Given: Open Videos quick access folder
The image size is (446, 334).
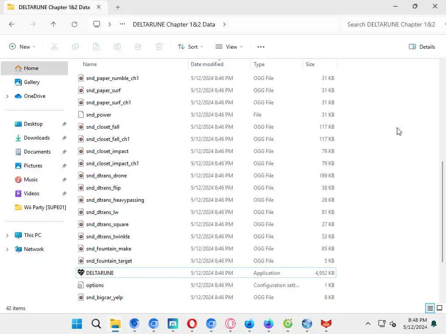Looking at the screenshot, I should [x=31, y=194].
